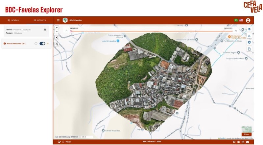Open the user account profile icon

pos(248,20)
